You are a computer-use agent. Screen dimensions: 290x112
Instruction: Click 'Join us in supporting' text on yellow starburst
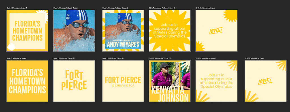[170, 30]
